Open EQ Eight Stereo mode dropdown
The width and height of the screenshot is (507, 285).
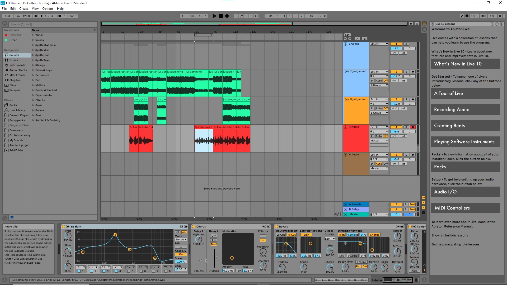[x=181, y=240]
